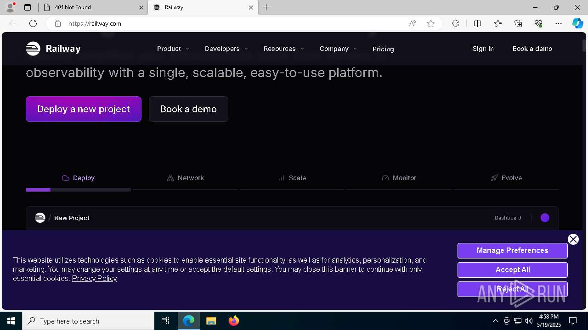Screen dimensions: 588x330
Task: Click the Book a demo button below headline
Action: coord(188,109)
